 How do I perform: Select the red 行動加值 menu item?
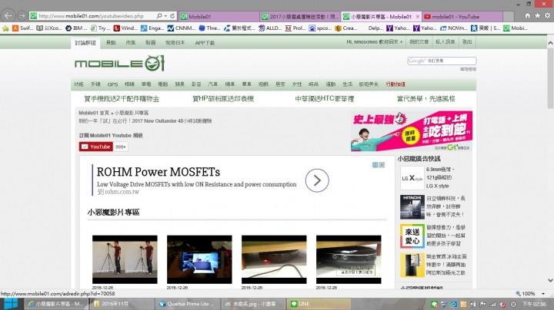(395, 84)
